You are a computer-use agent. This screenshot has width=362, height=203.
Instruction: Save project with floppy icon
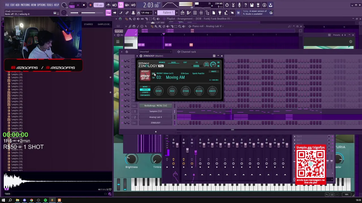pos(252,5)
